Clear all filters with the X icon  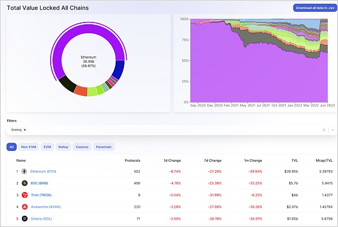tap(324, 130)
